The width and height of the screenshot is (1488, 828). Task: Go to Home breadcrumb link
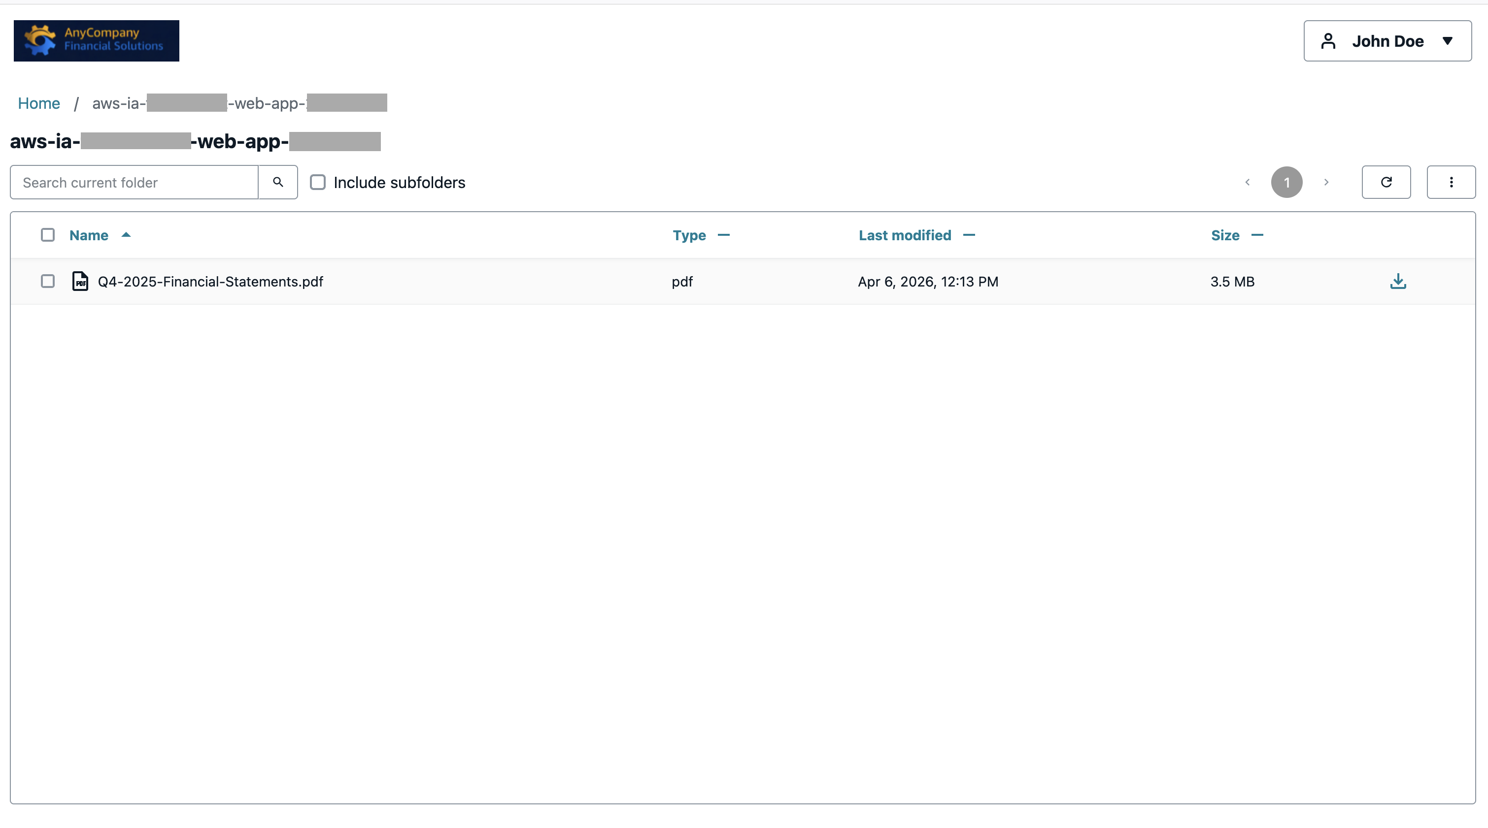39,103
